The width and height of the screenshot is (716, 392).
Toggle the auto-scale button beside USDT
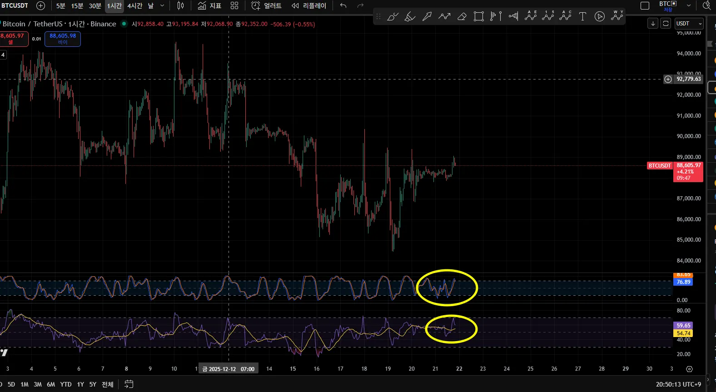pos(666,24)
